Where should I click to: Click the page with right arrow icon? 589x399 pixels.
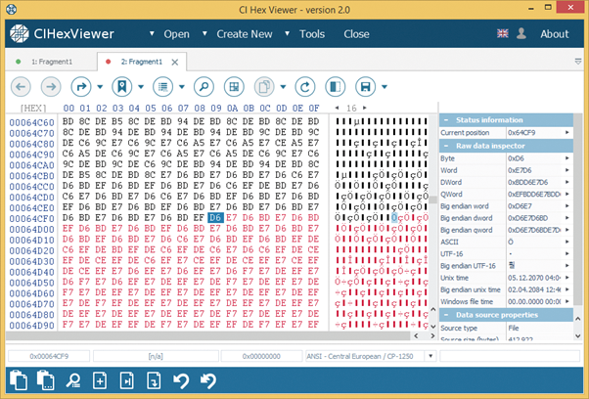(126, 380)
